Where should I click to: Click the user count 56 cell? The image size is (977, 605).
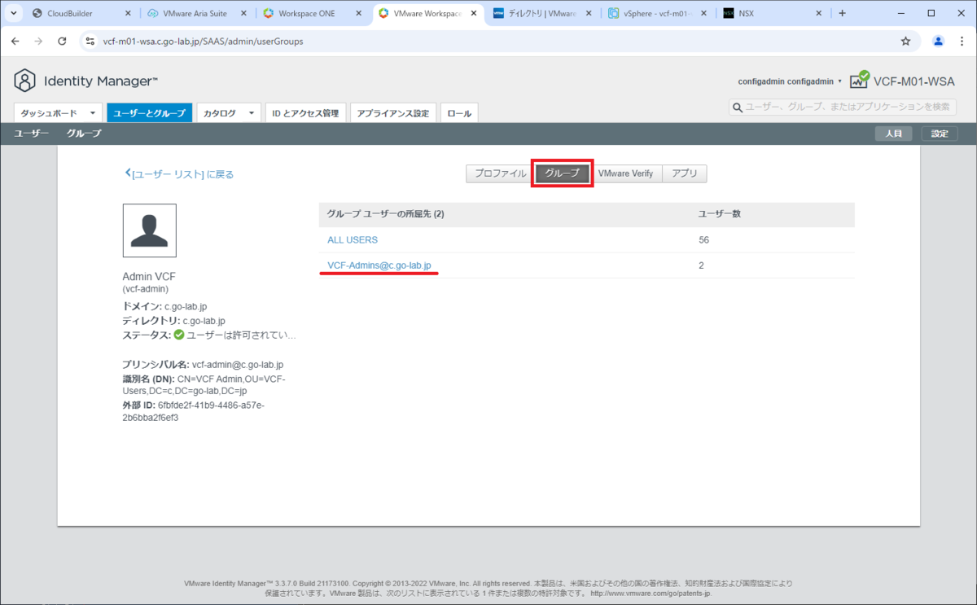(x=704, y=240)
